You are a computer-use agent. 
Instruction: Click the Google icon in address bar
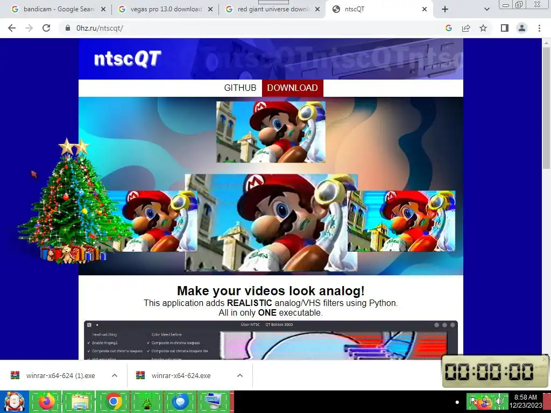pos(448,28)
